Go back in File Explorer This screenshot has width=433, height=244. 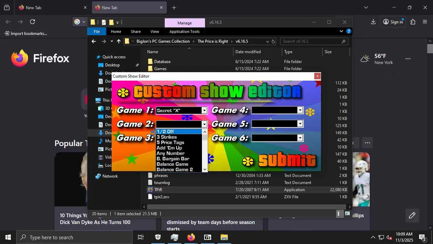tap(94, 41)
